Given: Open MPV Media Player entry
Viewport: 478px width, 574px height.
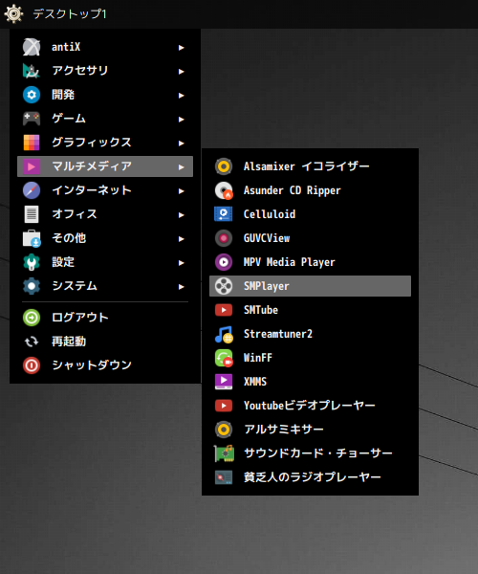Looking at the screenshot, I should pos(310,262).
